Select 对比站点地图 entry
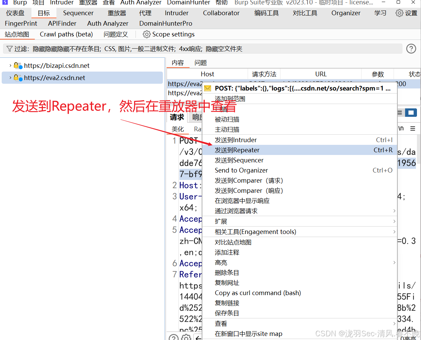The height and width of the screenshot is (340, 421). coord(299,242)
